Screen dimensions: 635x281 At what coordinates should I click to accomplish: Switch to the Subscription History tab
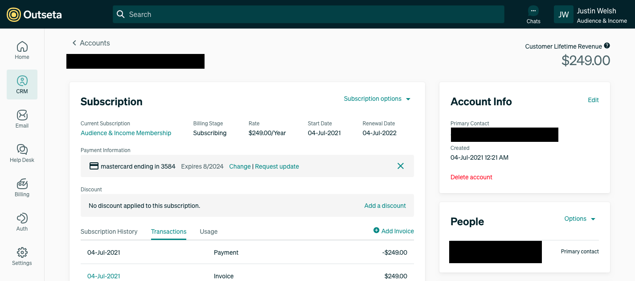[x=109, y=231]
